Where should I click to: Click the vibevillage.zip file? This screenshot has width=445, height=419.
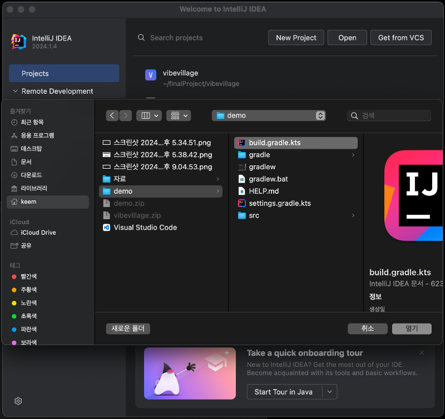[161, 215]
